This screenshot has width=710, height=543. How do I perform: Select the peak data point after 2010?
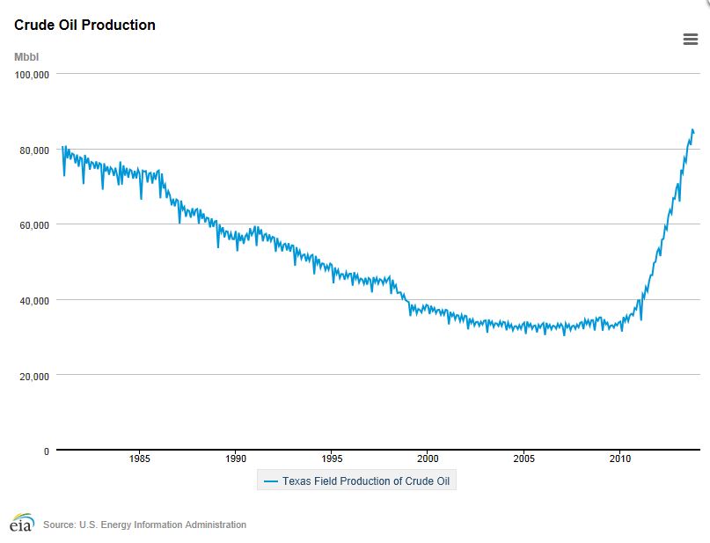pos(692,130)
